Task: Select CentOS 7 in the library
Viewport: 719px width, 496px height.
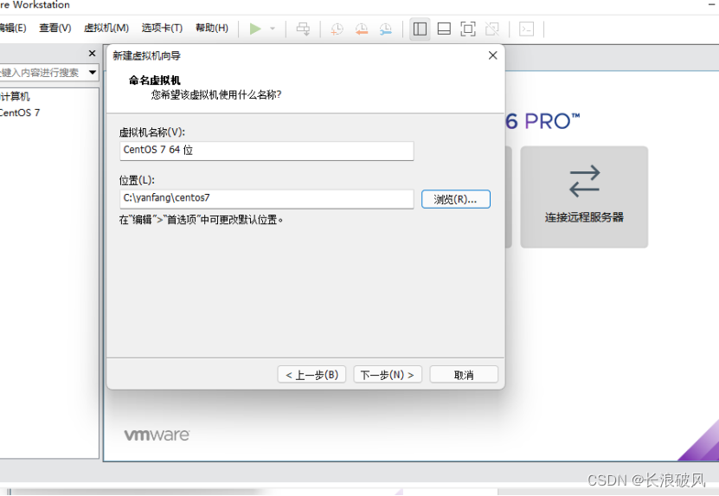Action: point(20,113)
